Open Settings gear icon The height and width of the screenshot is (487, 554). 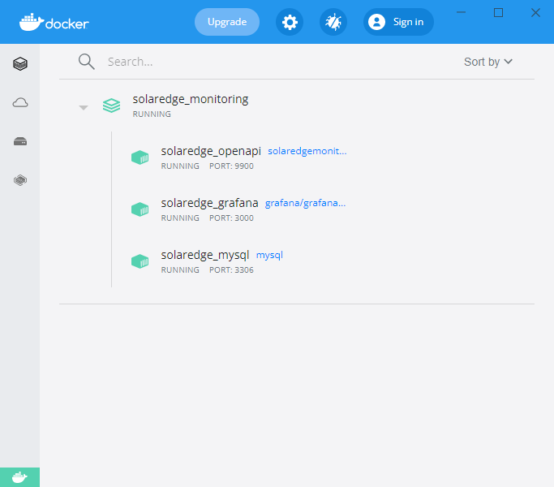[x=290, y=22]
